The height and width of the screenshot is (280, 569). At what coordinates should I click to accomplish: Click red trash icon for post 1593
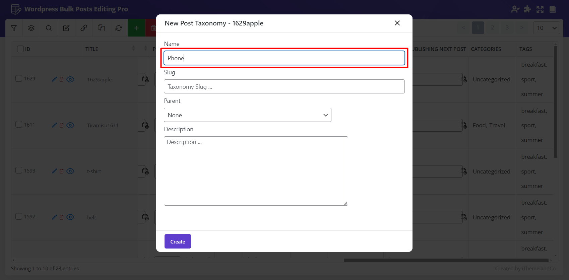62,171
